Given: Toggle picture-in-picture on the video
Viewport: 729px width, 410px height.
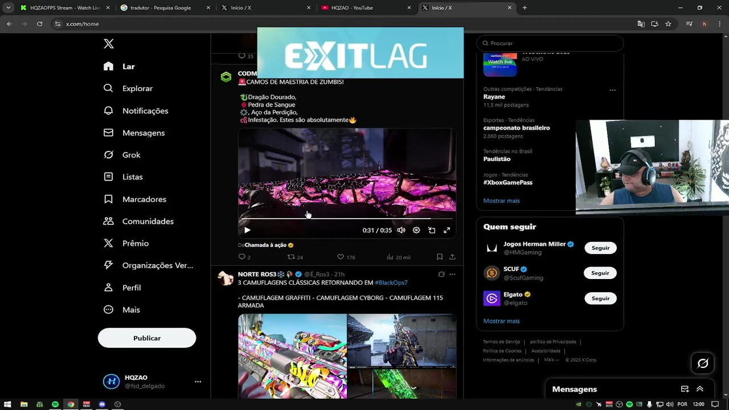Looking at the screenshot, I should coord(432,230).
